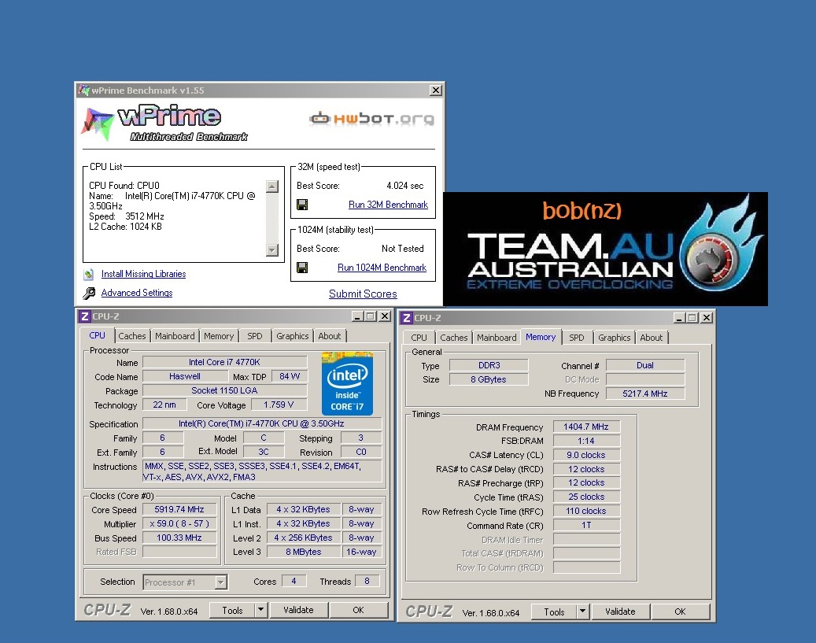Image resolution: width=816 pixels, height=643 pixels.
Task: Switch to Caches tab in left CPU-Z window
Action: 132,336
